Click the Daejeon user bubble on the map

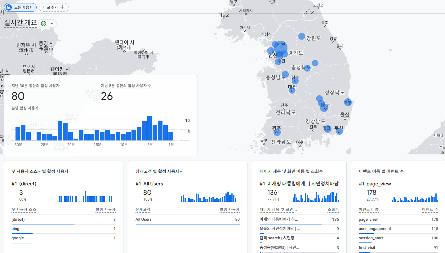click(x=292, y=90)
